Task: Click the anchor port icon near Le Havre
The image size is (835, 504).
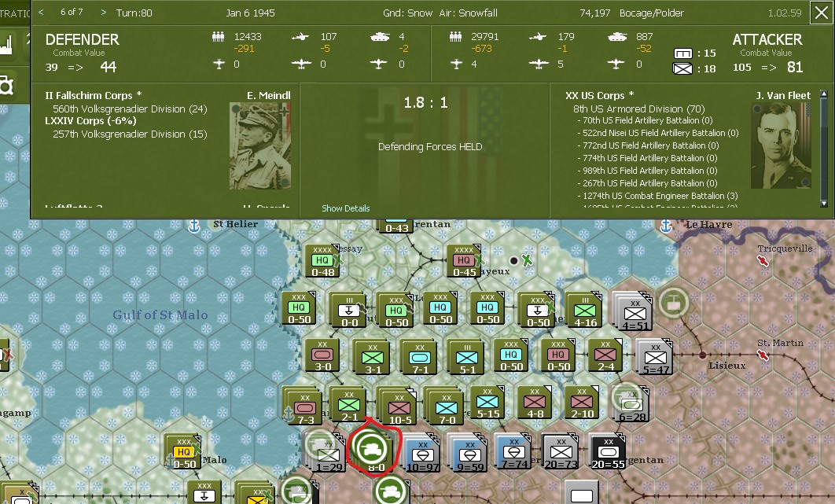Action: coord(666,226)
